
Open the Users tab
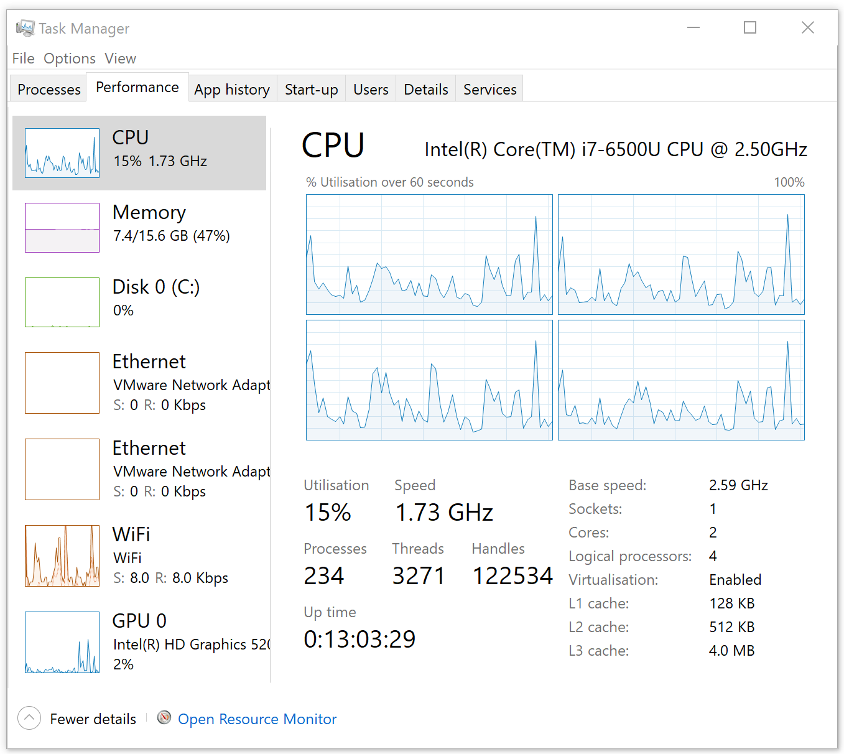[371, 89]
